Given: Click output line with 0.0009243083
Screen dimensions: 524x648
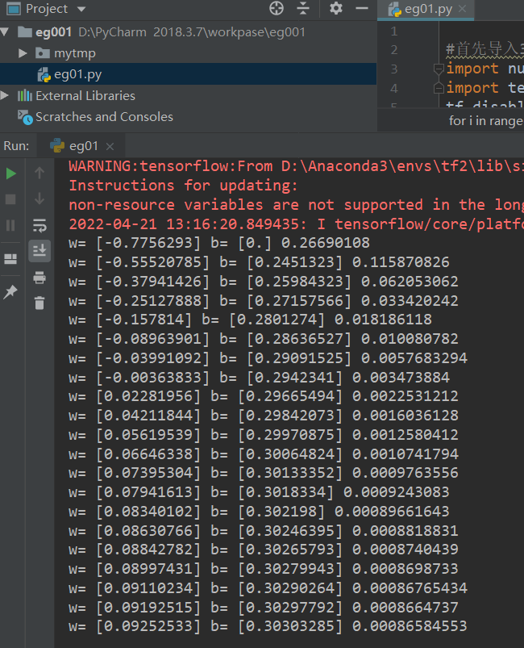Looking at the screenshot, I should click(x=259, y=492).
